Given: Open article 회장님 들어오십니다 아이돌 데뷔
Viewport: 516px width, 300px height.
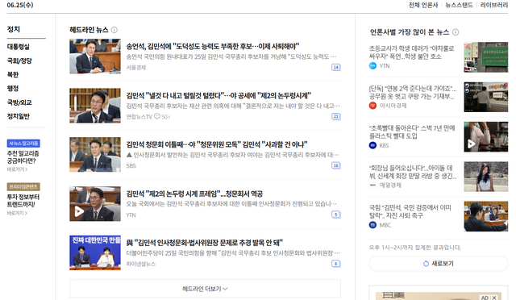Looking at the screenshot, I should click(x=413, y=172).
